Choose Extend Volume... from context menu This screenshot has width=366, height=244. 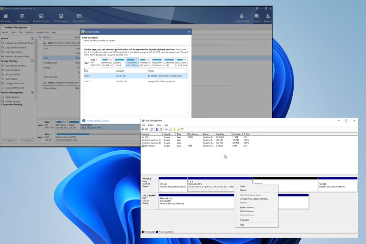point(247,208)
